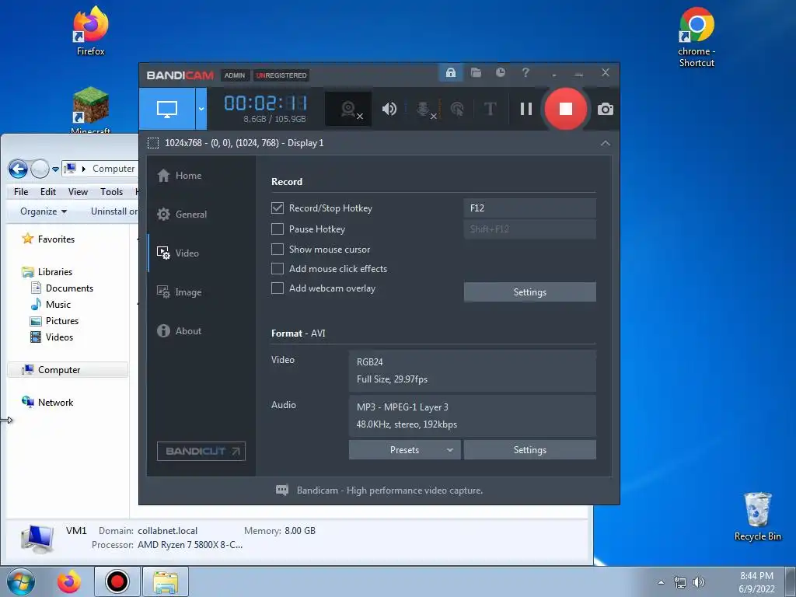Viewport: 796px width, 597px height.
Task: Open Record section Settings button
Action: coord(529,292)
